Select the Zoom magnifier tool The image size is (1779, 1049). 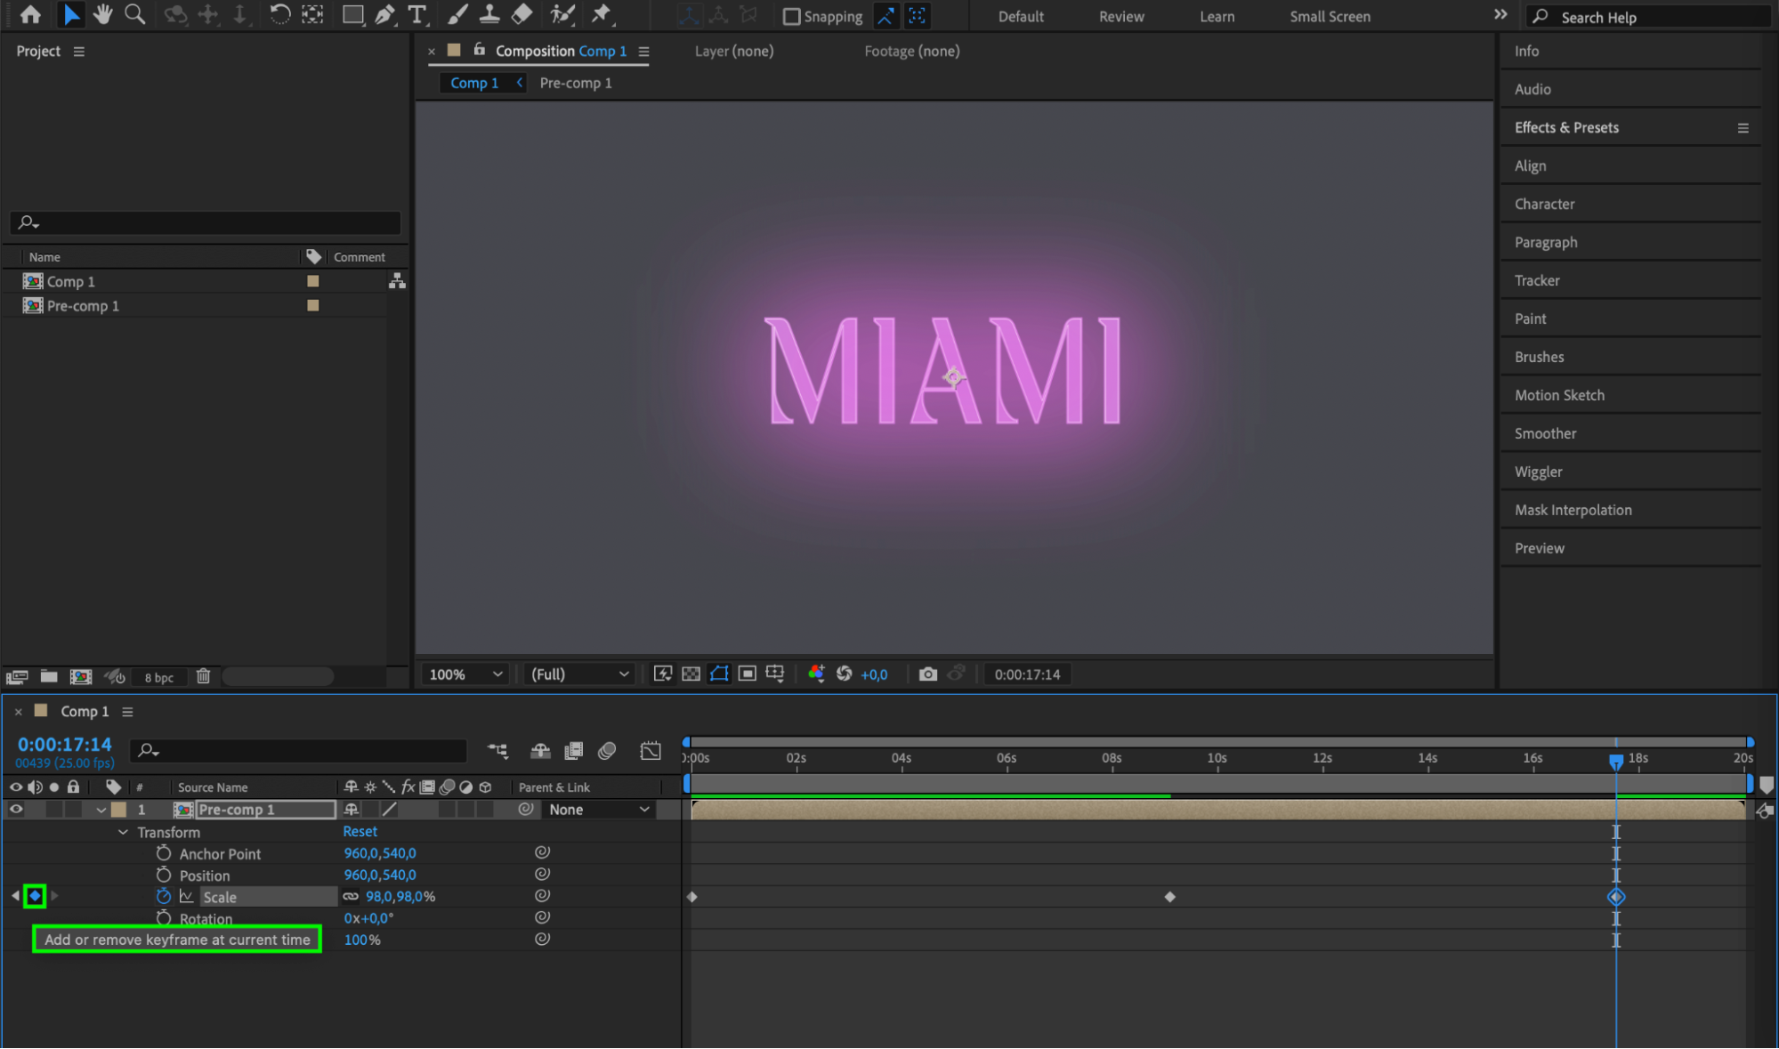tap(134, 14)
